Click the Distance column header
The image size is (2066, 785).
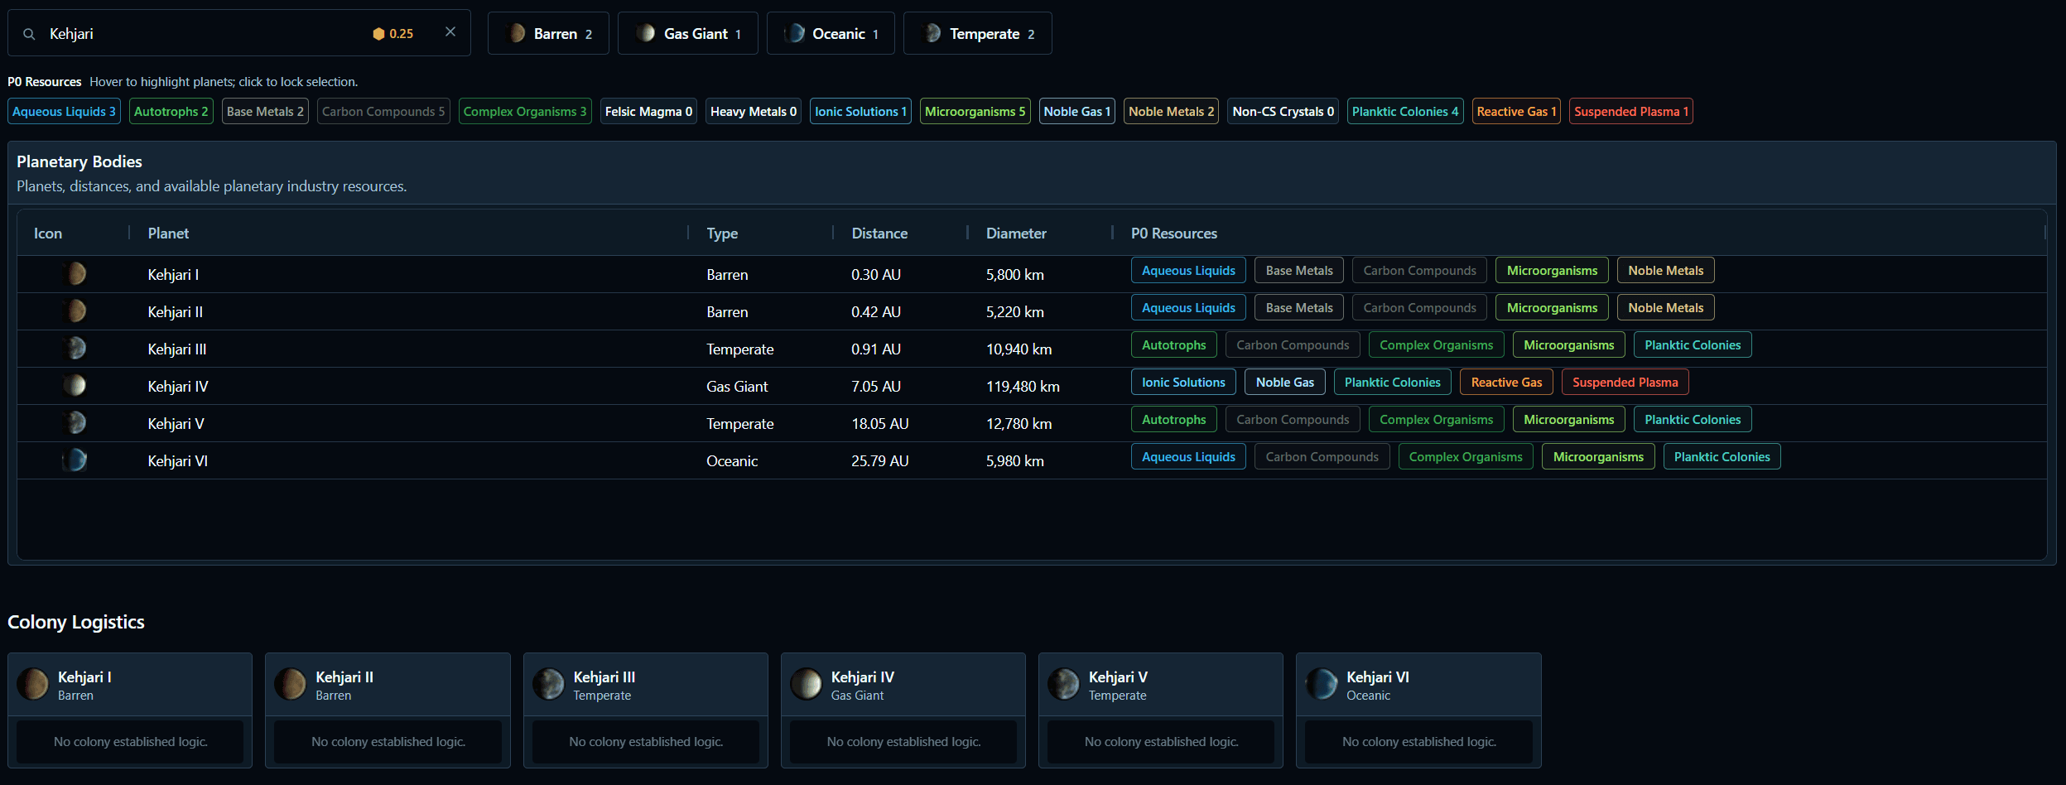[x=879, y=234]
